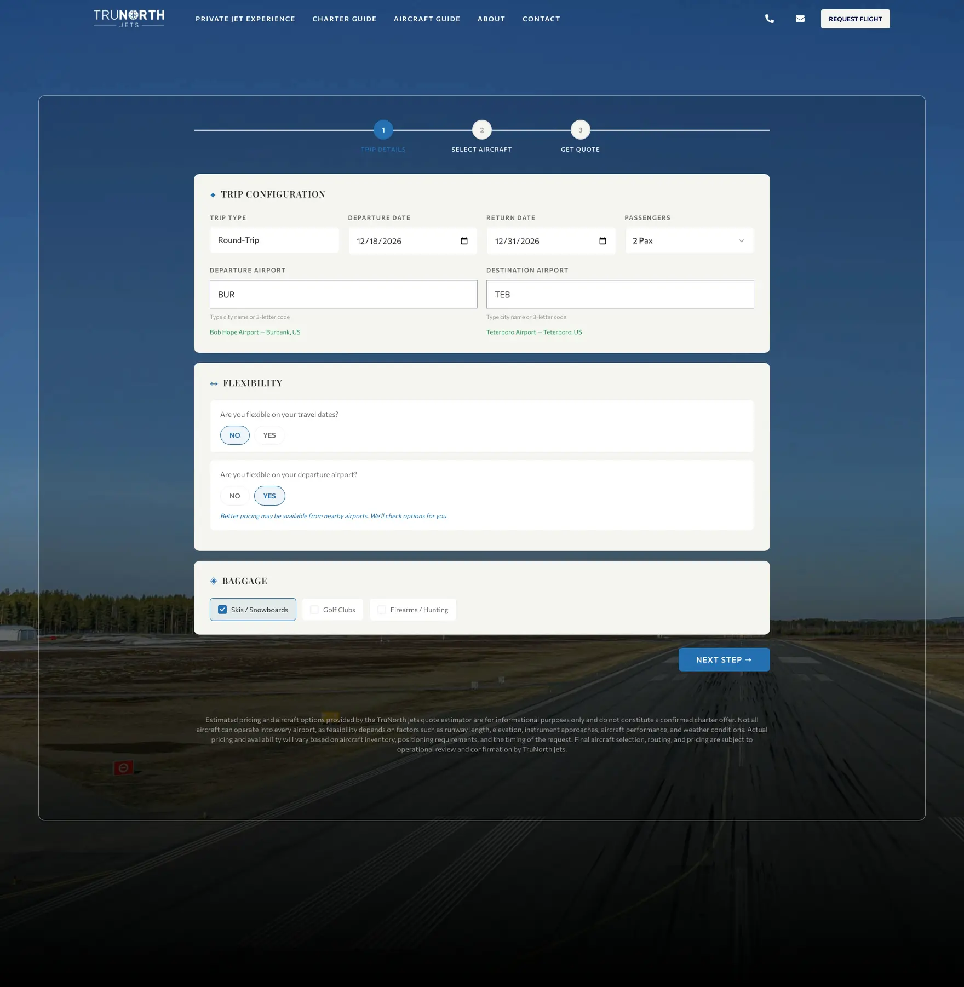Open the Trip Type Round-Trip dropdown
Screen dimensions: 964x987
[x=274, y=240]
